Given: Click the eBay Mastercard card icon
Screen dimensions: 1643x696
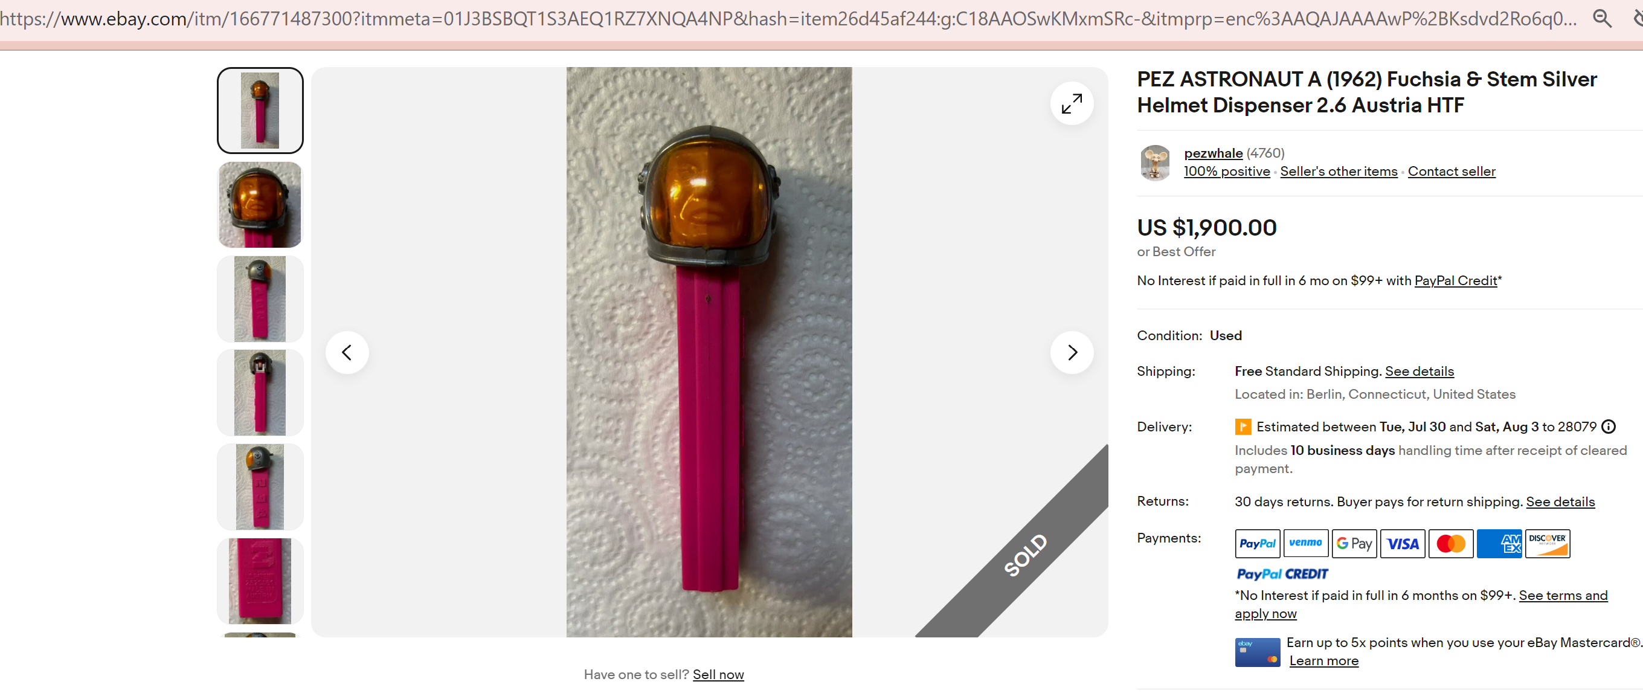Looking at the screenshot, I should [1257, 652].
